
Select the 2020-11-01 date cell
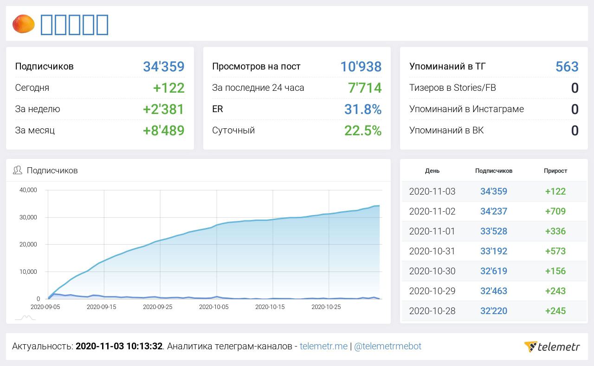[432, 231]
